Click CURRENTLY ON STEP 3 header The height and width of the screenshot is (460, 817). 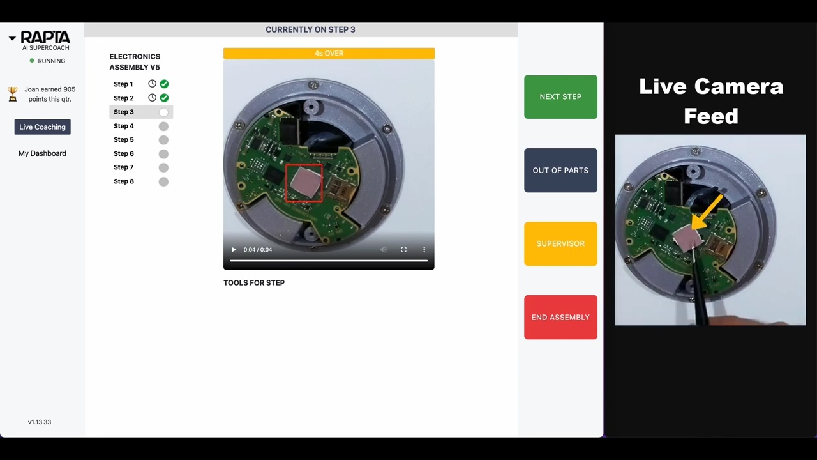(310, 29)
